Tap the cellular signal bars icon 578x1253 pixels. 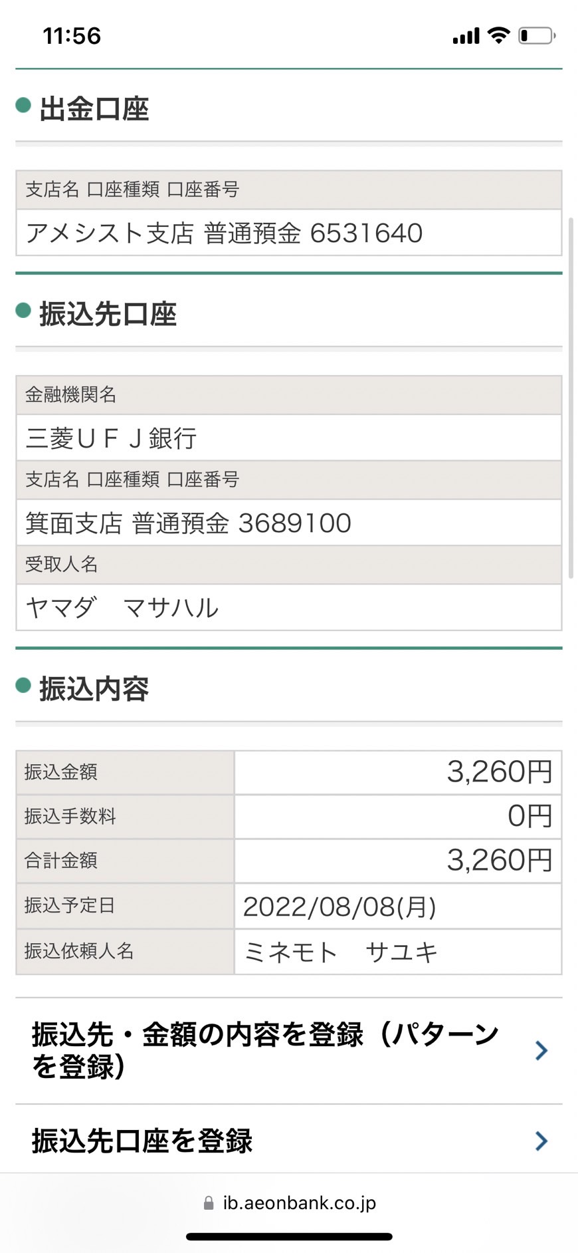point(466,36)
